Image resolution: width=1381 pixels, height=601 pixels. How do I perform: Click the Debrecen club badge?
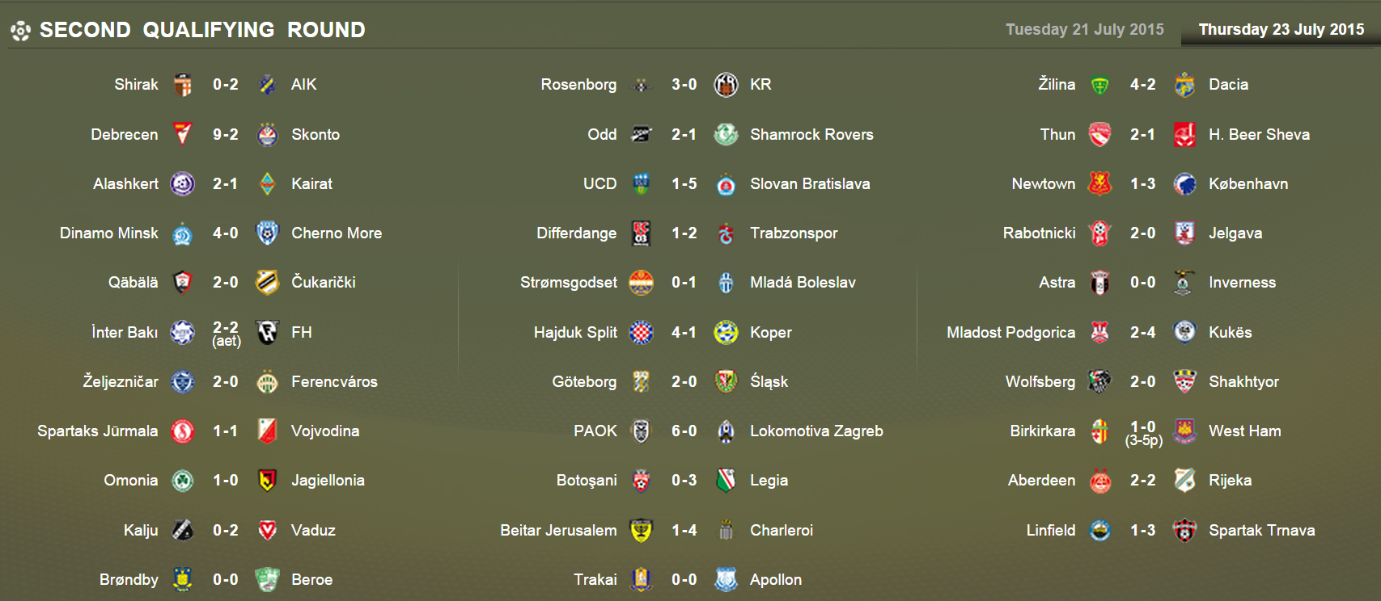[x=183, y=134]
